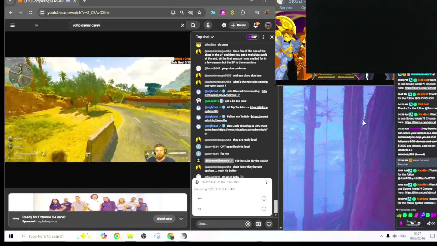The width and height of the screenshot is (437, 246).
Task: Open a new browser tab
Action: (84, 1)
